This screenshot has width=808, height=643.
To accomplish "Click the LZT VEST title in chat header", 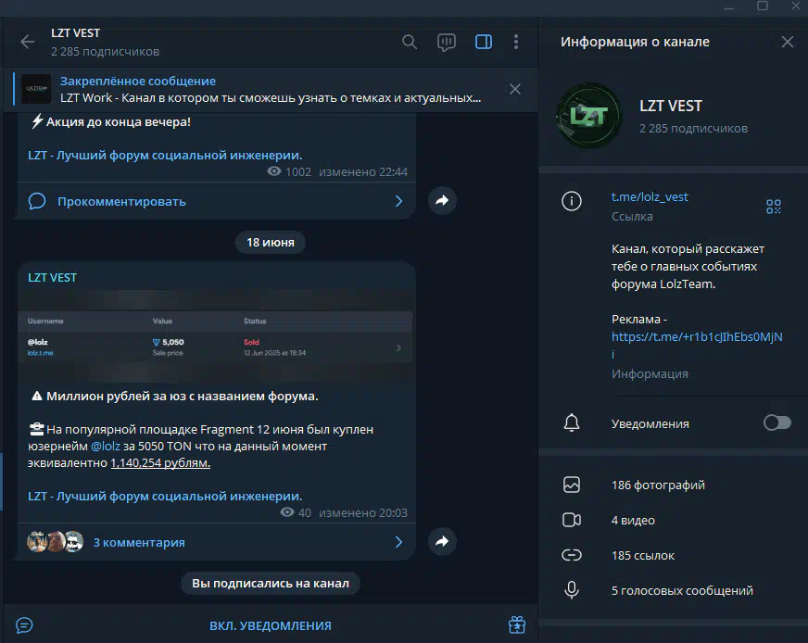I will [x=75, y=33].
